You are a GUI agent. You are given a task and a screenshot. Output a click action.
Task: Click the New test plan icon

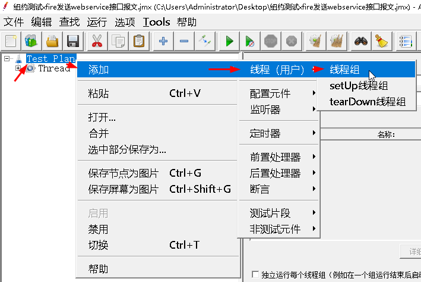click(x=11, y=41)
